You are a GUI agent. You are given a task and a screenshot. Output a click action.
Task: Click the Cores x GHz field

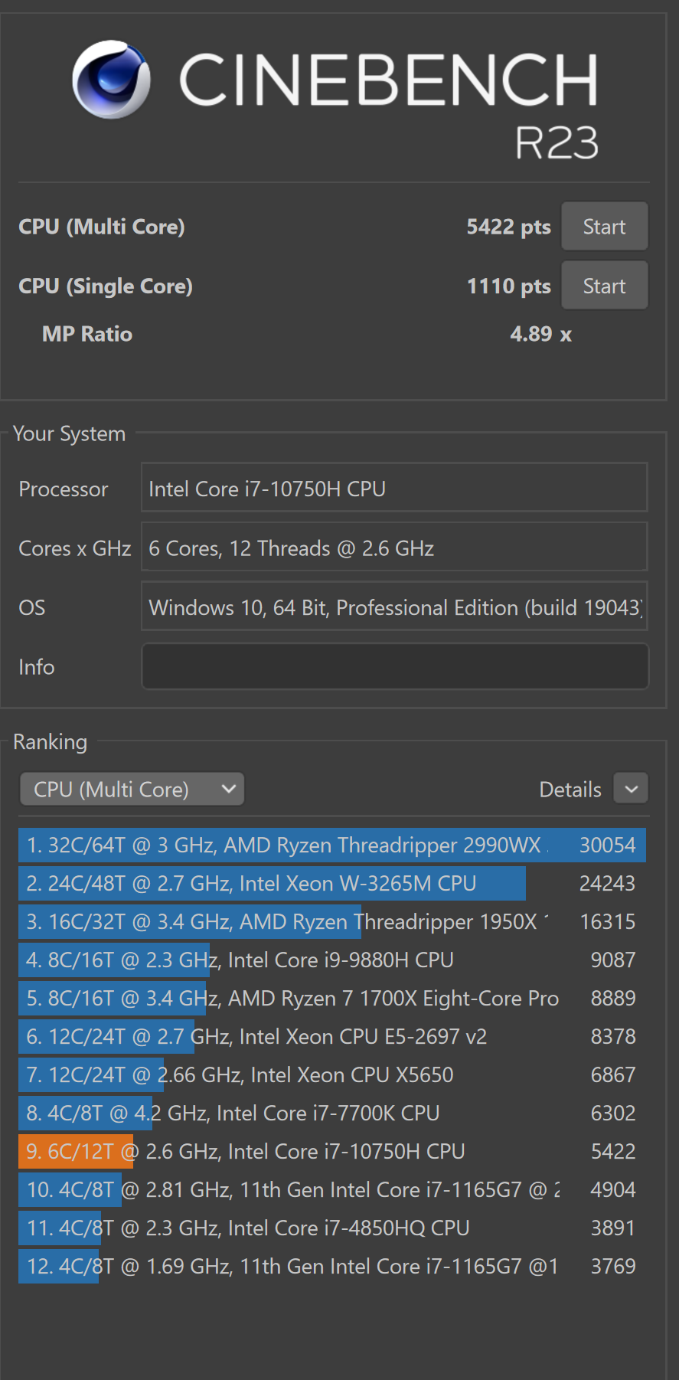[394, 548]
